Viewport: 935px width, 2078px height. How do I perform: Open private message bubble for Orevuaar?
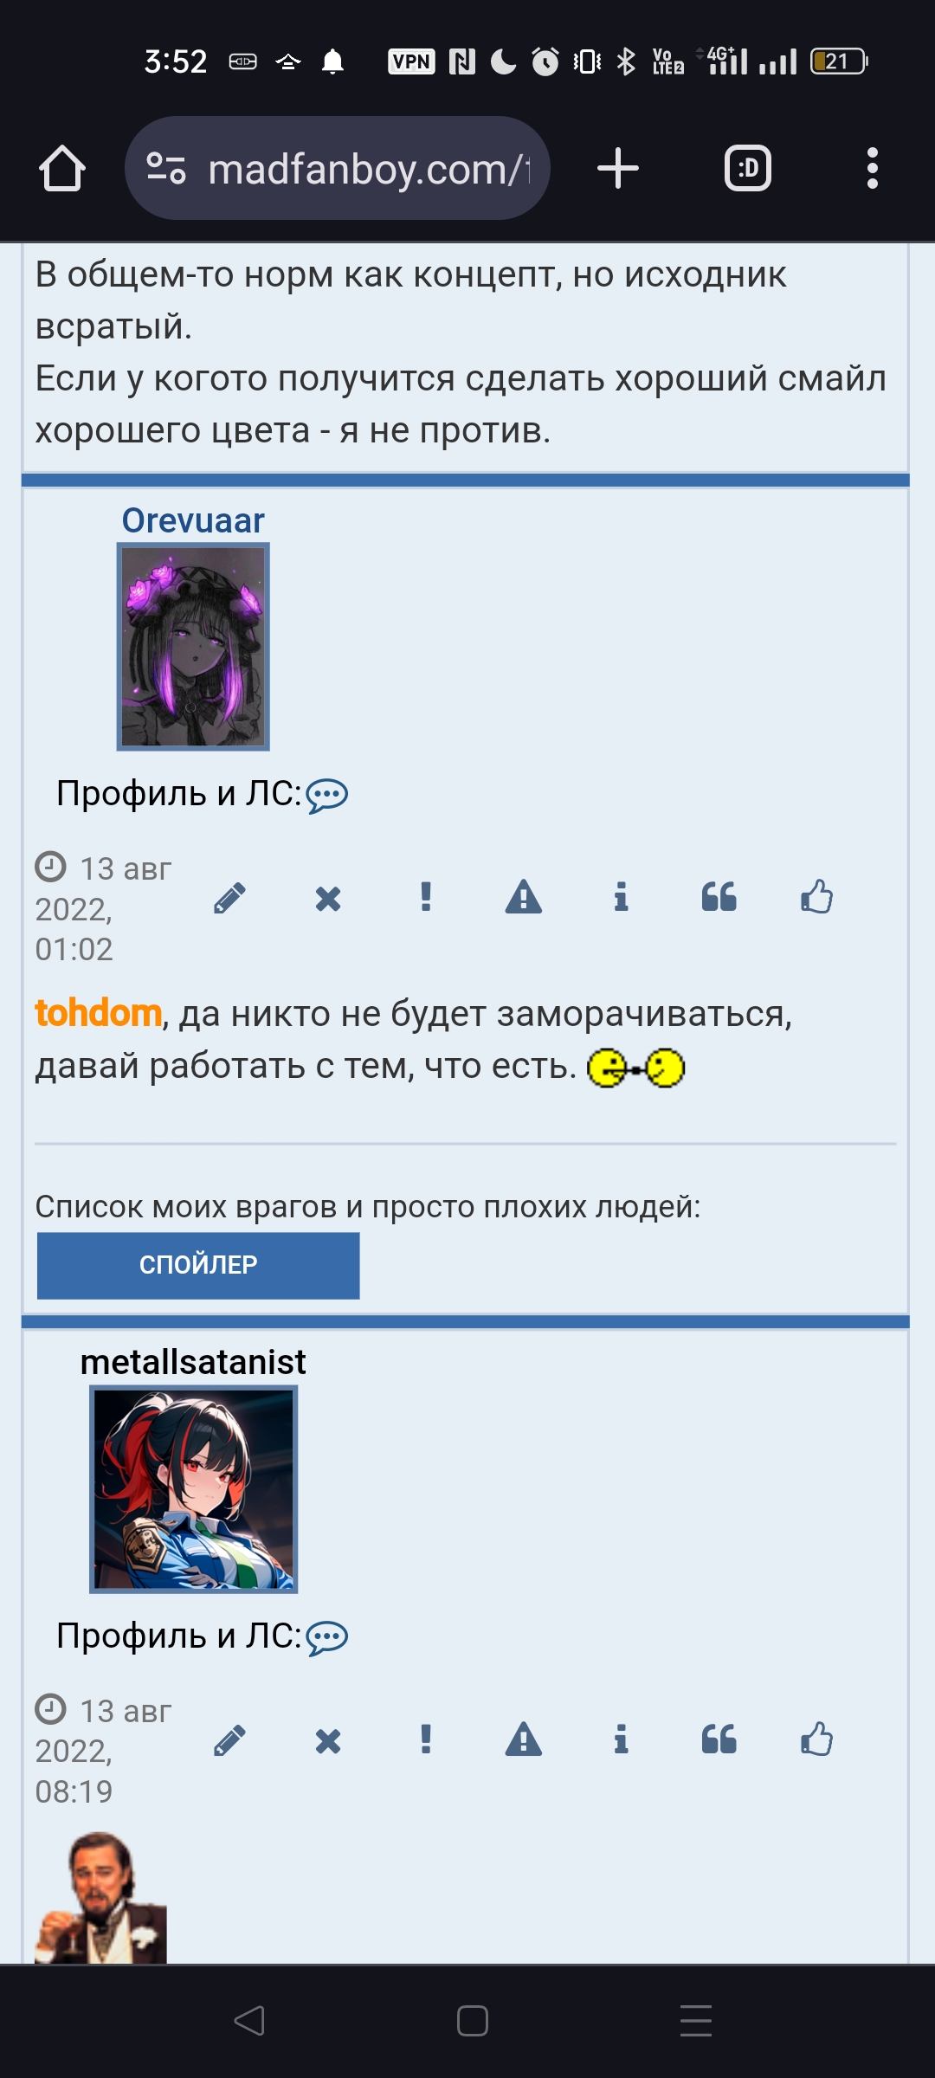point(327,796)
